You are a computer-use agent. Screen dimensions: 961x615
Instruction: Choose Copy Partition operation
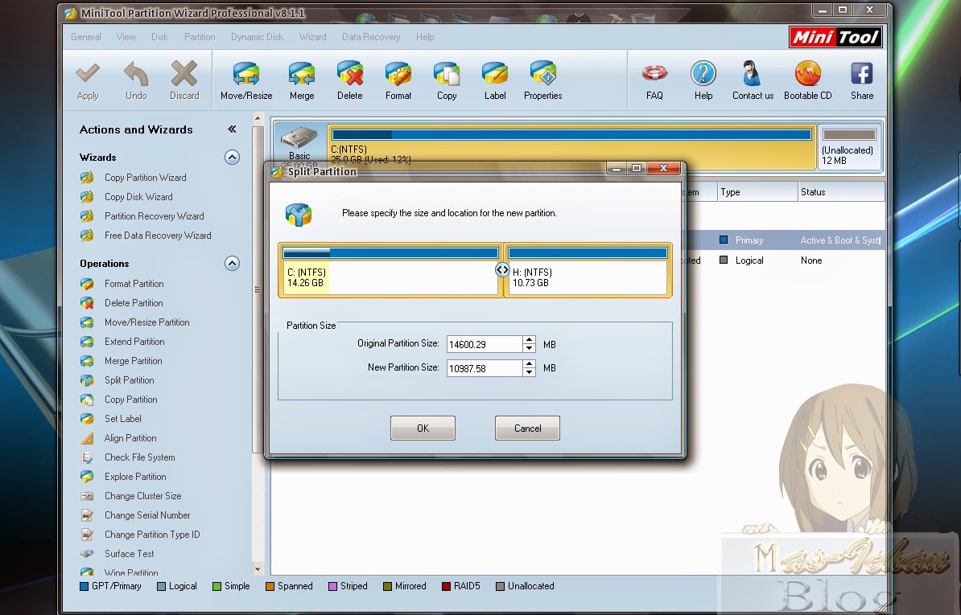[x=130, y=399]
